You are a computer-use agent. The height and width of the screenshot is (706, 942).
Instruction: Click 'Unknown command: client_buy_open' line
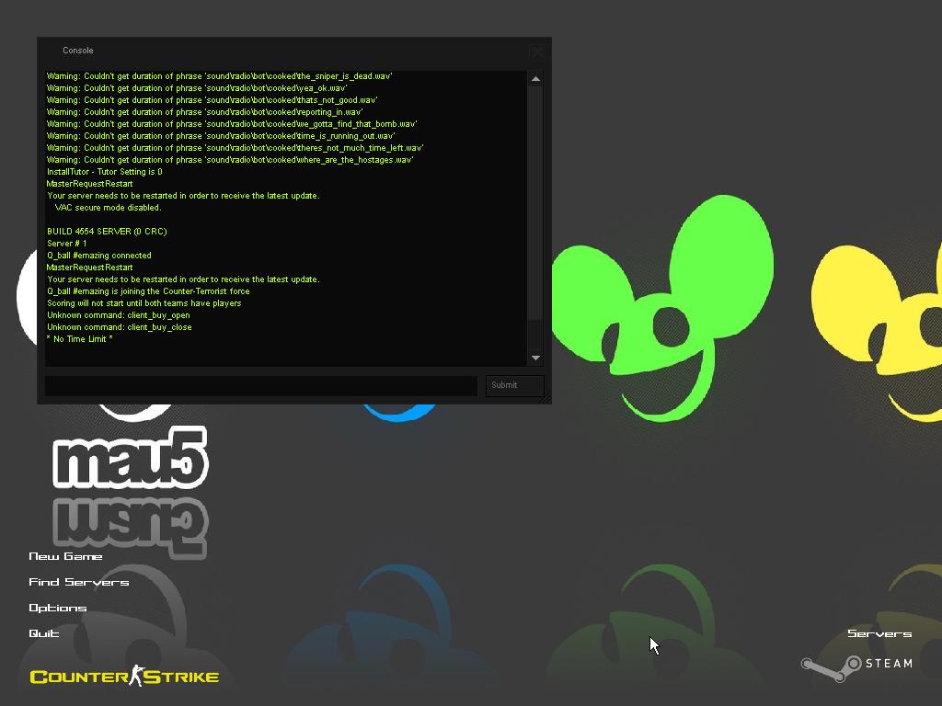(x=119, y=315)
